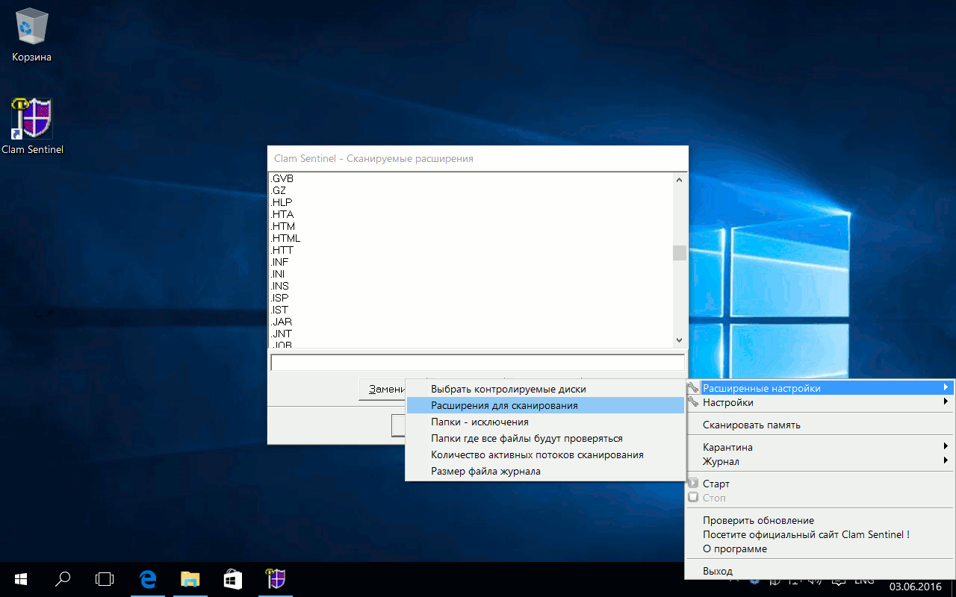Switch to Clam Sentinel taskbar icon
The width and height of the screenshot is (956, 597).
[x=276, y=579]
